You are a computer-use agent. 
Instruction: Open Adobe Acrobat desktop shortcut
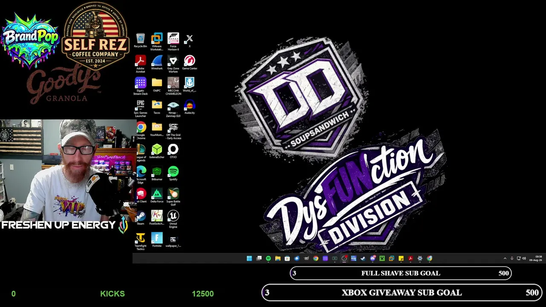click(140, 64)
